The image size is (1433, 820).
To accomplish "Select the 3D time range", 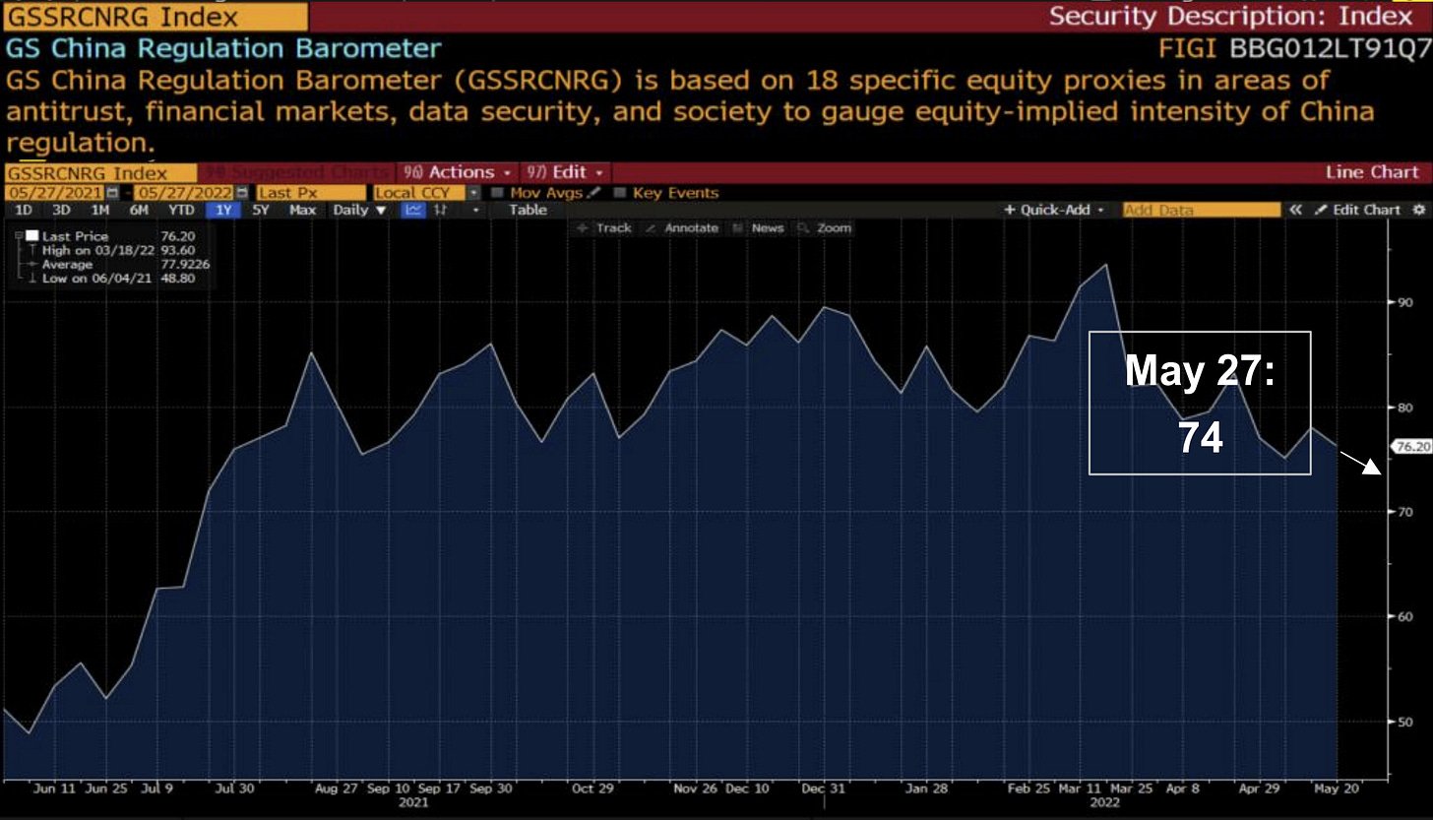I will 61,210.
